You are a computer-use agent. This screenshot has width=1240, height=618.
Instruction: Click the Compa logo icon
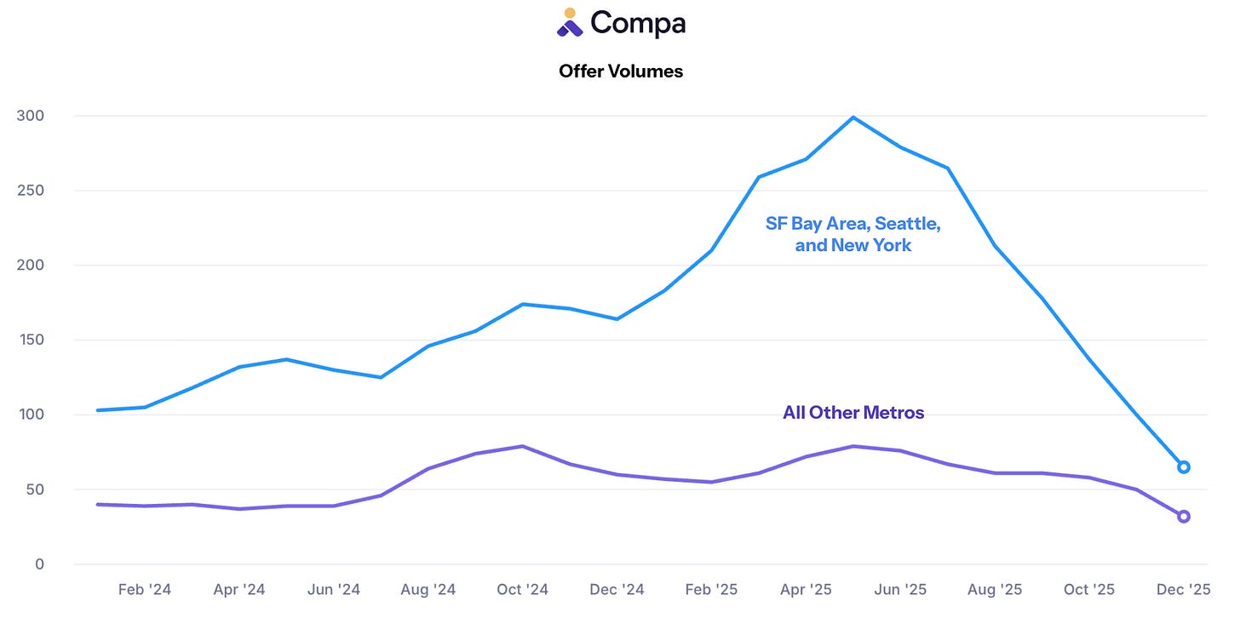(x=570, y=22)
